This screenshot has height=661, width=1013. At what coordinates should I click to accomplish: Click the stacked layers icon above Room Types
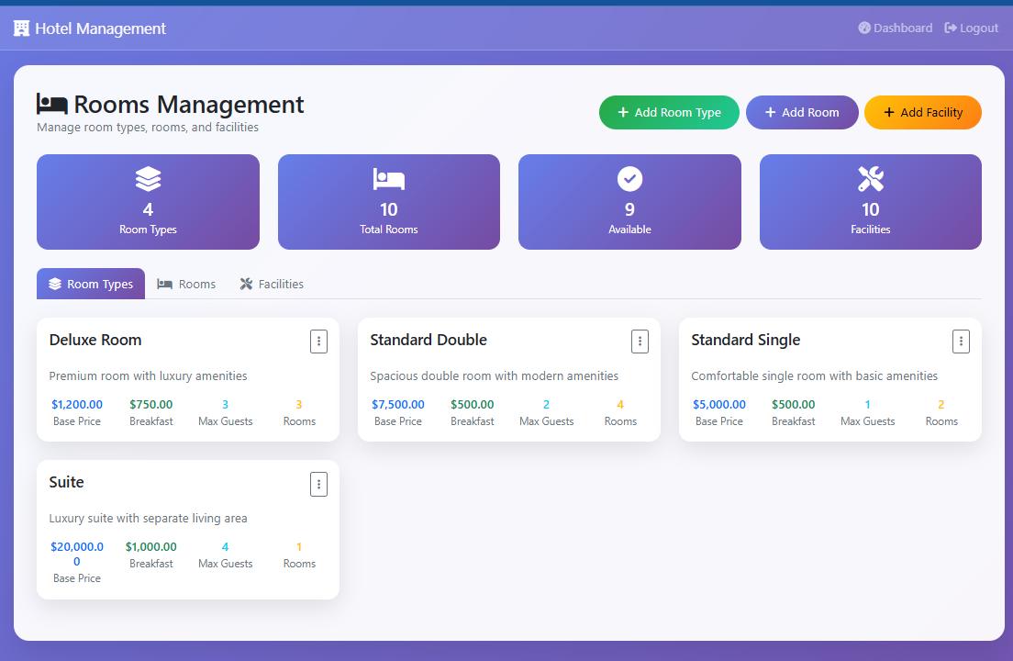pyautogui.click(x=148, y=178)
